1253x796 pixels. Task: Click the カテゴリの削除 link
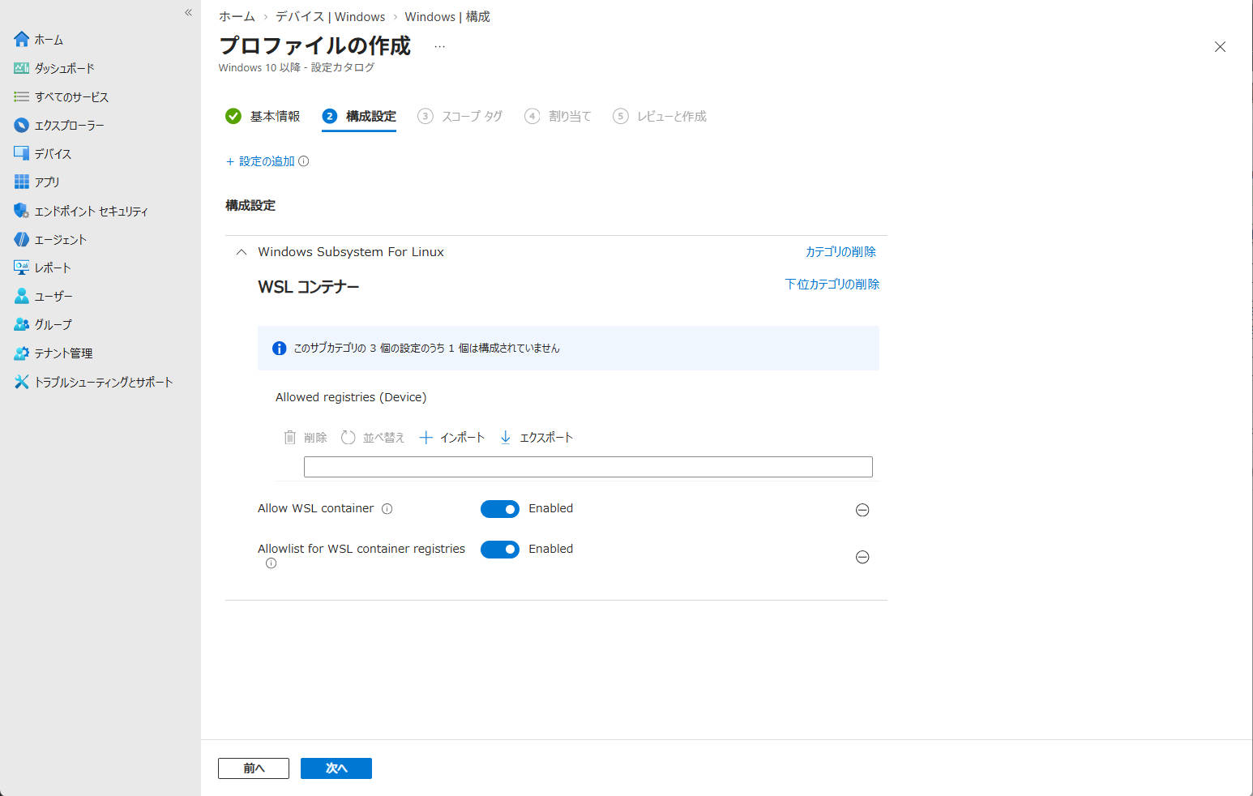point(840,252)
